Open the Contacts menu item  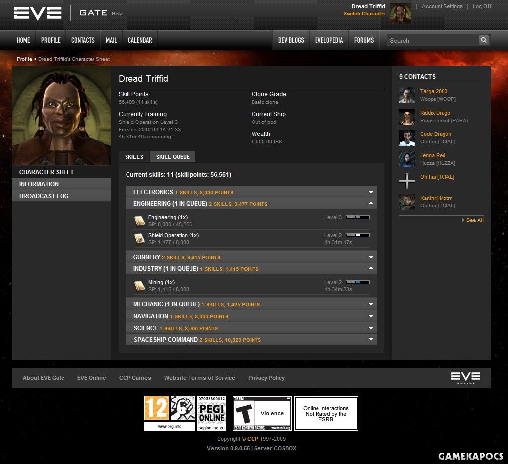pyautogui.click(x=83, y=40)
